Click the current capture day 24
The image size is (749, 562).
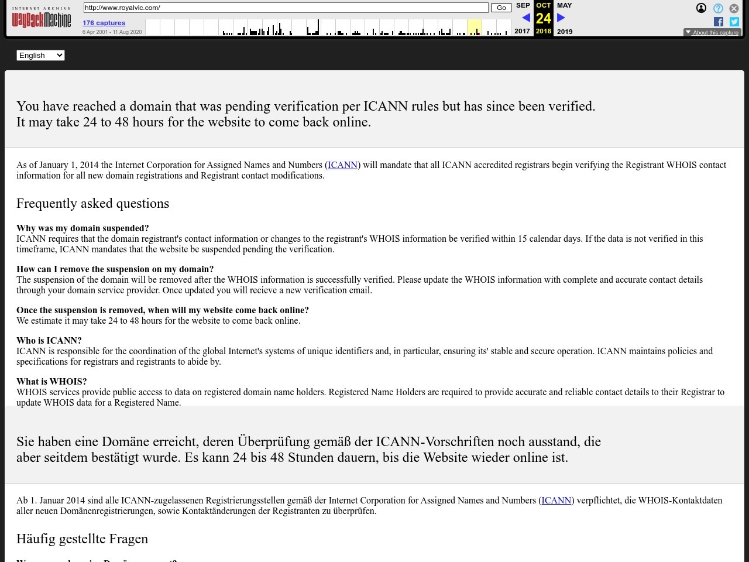(543, 18)
